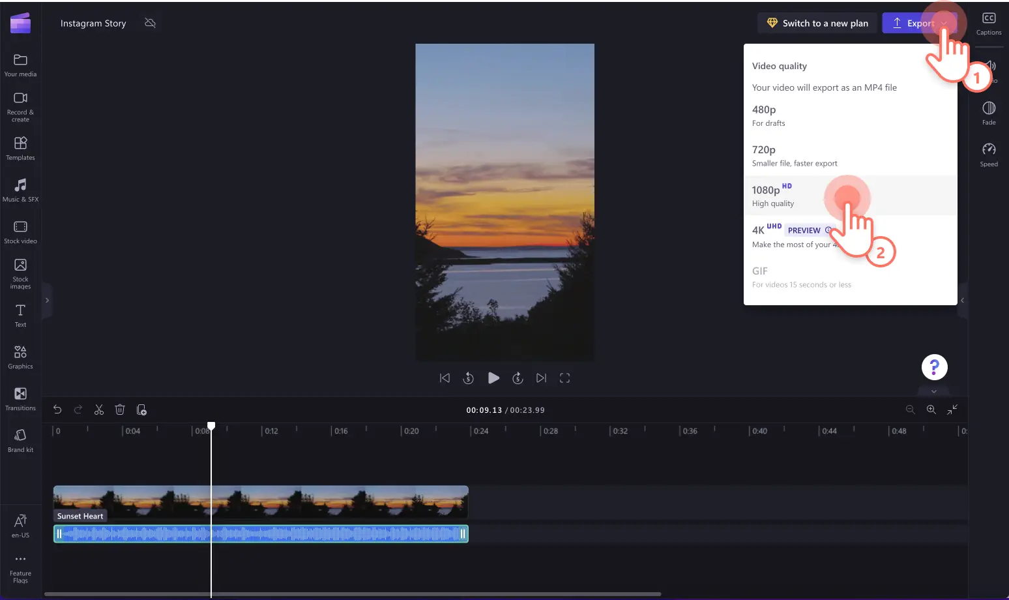Open the Transitions panel
Viewport: 1009px width, 600px height.
click(20, 398)
